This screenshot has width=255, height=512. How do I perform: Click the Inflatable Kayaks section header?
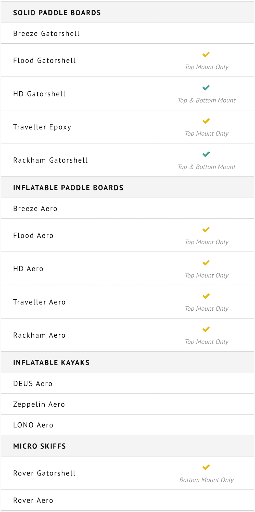tap(51, 363)
